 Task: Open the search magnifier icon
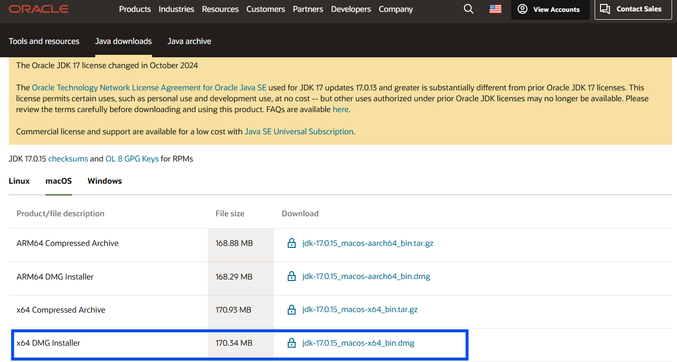468,9
